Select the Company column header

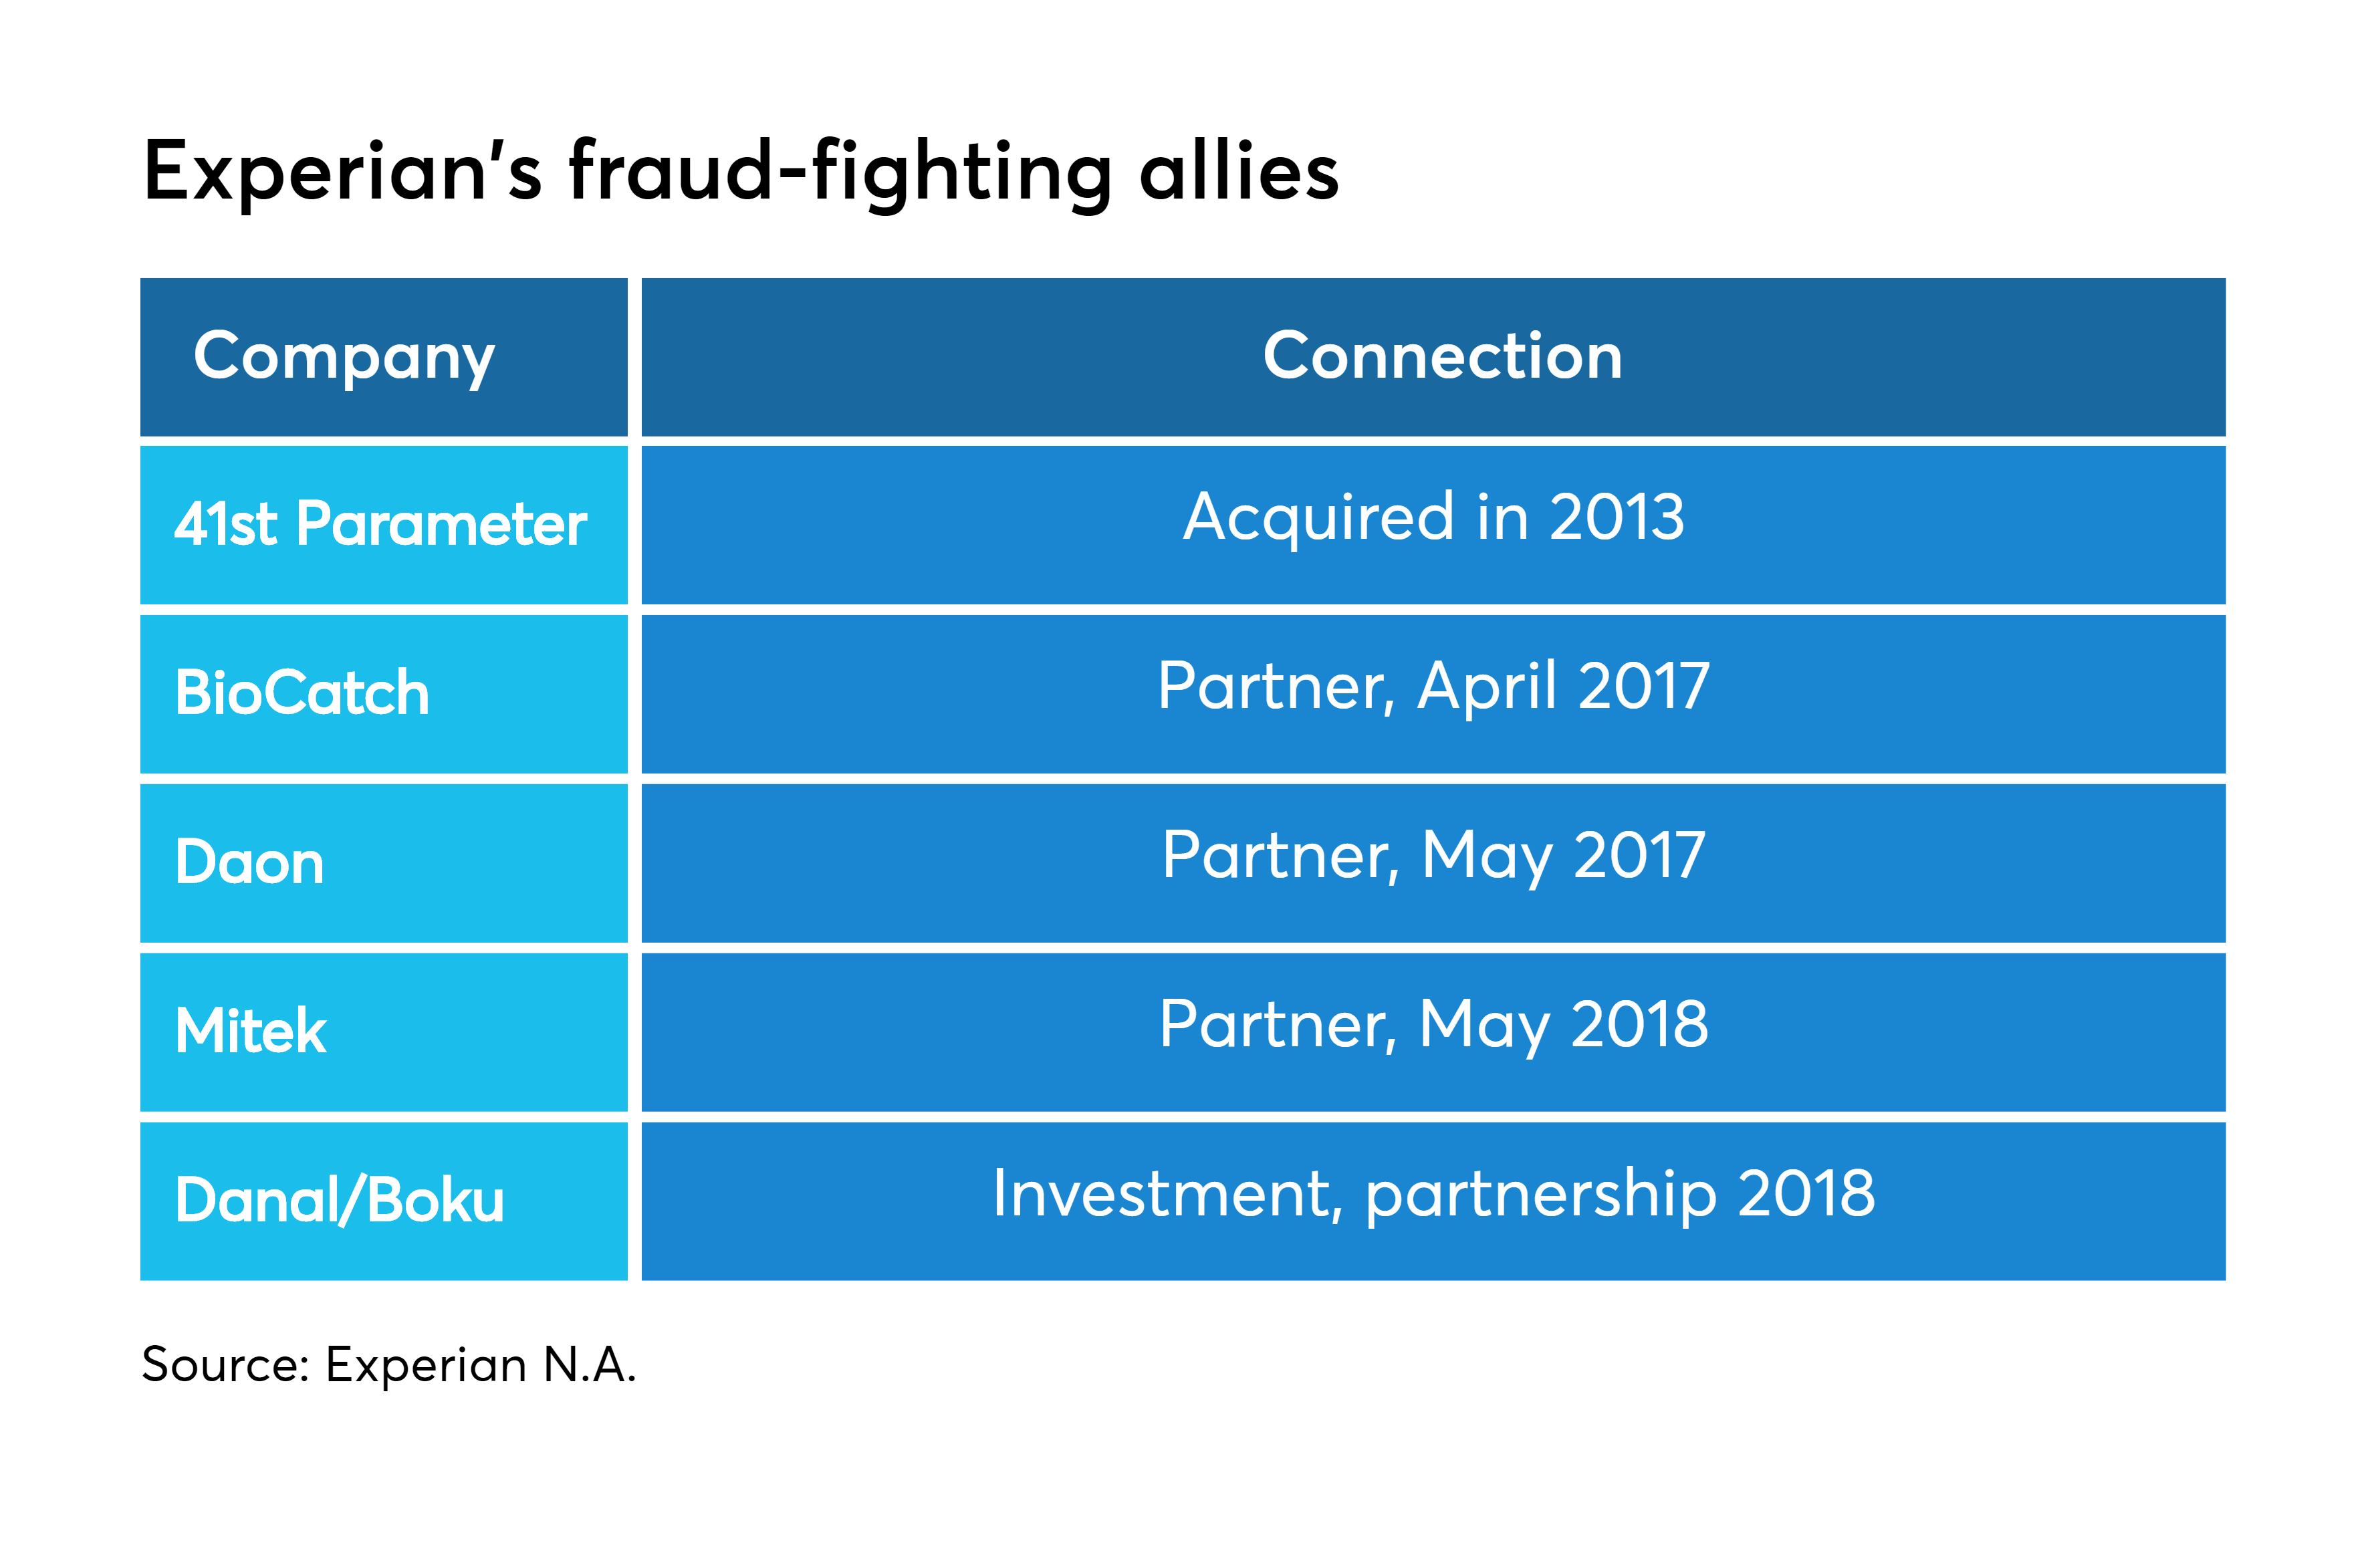tap(384, 357)
